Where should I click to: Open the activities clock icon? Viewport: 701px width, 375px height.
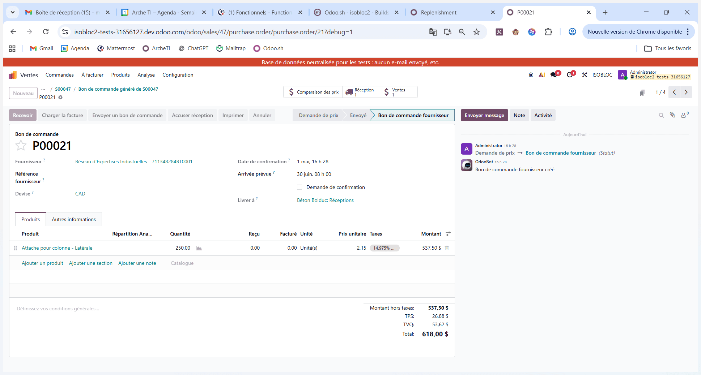coord(571,74)
